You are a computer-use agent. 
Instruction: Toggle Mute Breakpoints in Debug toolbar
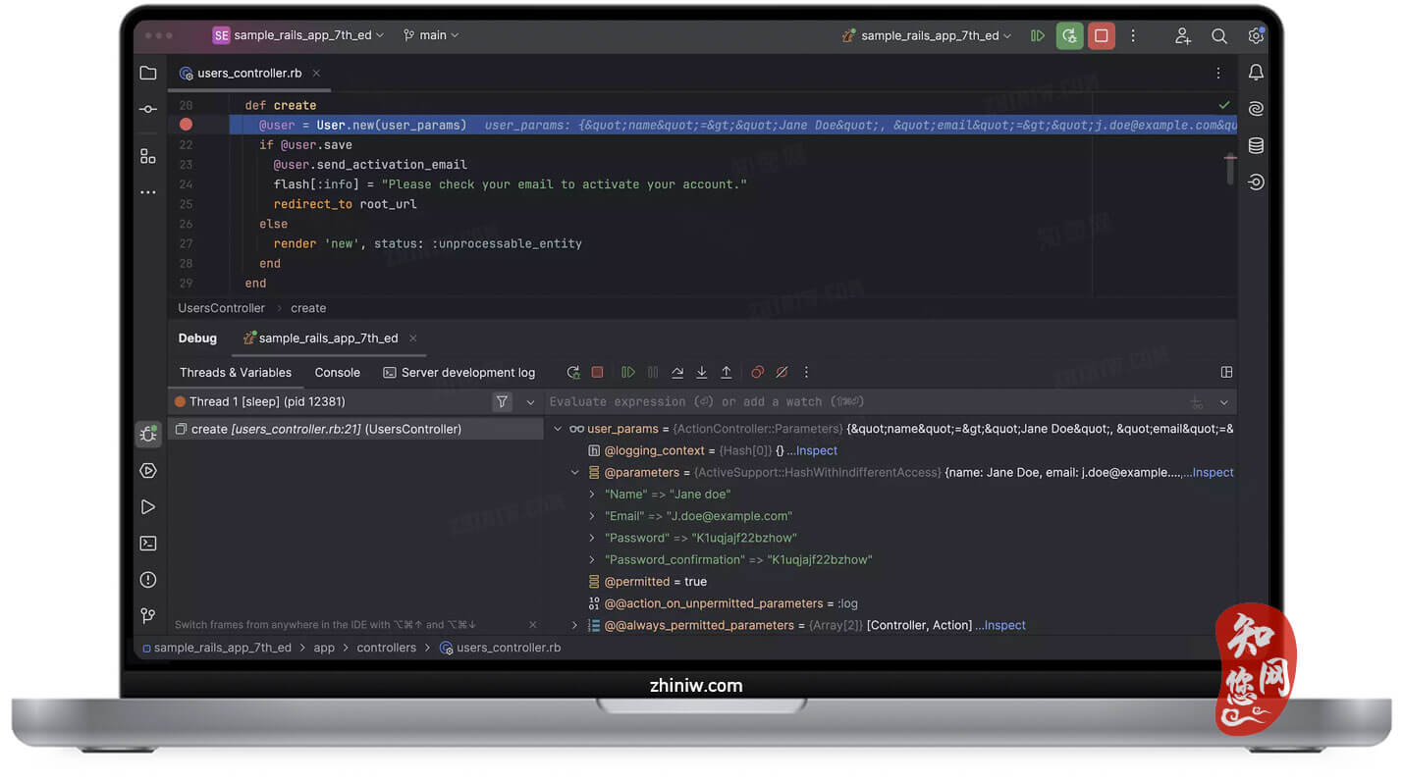(x=782, y=373)
